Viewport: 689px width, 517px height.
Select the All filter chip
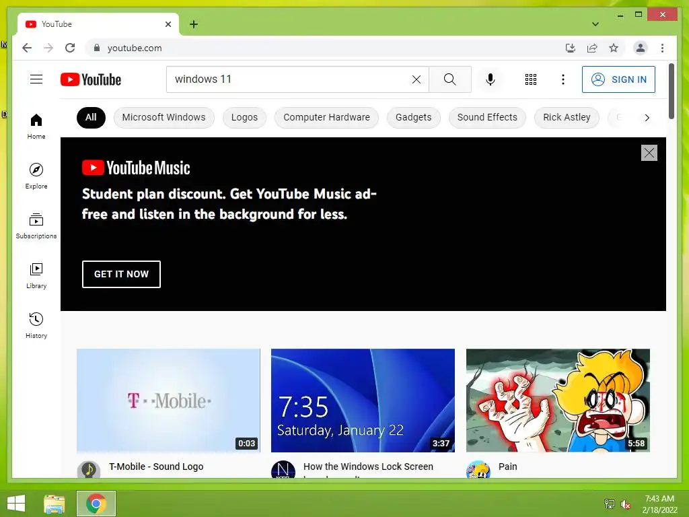pos(91,117)
